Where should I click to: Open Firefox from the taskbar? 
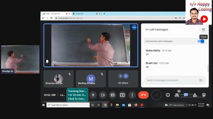[x=136, y=105]
